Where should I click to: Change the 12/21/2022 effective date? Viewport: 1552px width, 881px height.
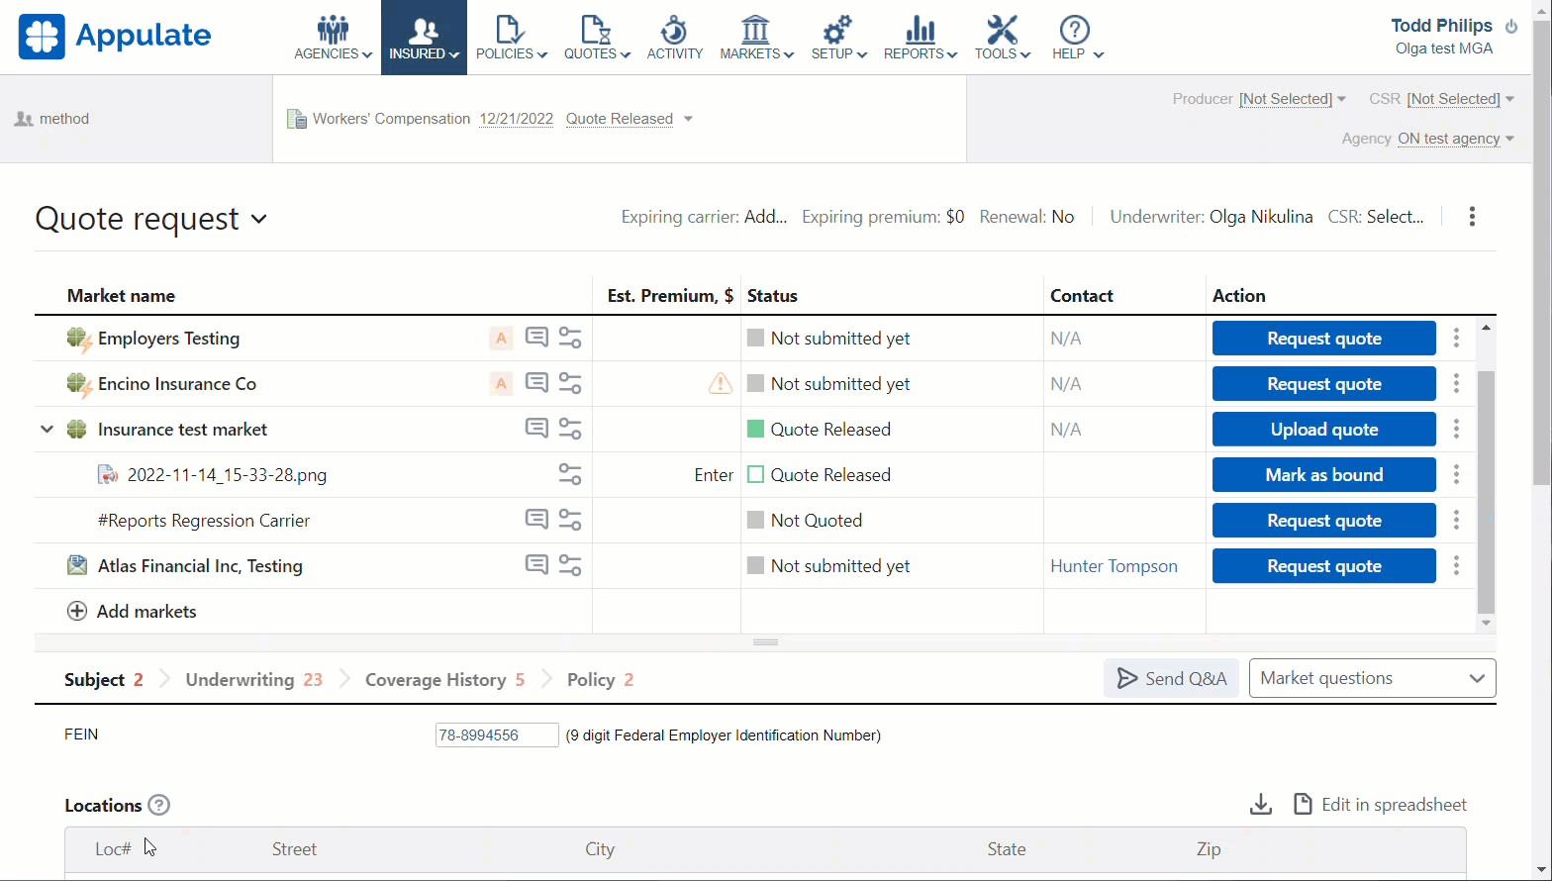click(516, 119)
